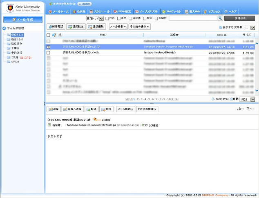
Task: Toggle the select-all checkbox in list header
Action: (49, 35)
